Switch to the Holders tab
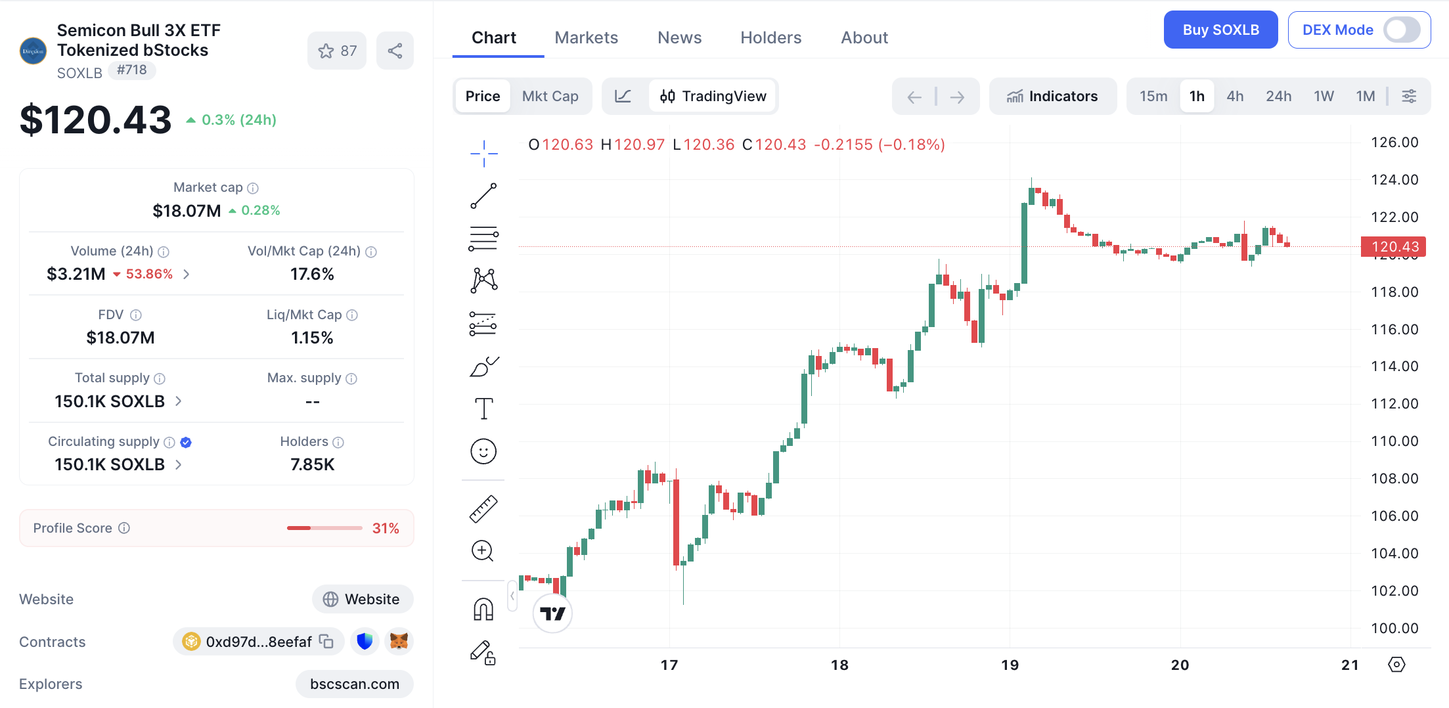The height and width of the screenshot is (708, 1449). point(770,37)
